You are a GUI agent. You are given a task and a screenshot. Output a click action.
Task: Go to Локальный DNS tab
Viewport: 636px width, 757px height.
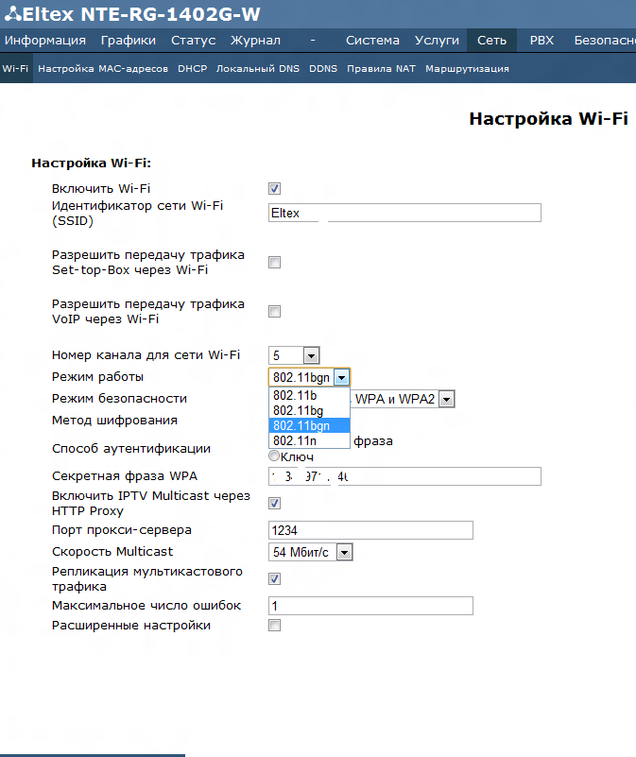(258, 69)
